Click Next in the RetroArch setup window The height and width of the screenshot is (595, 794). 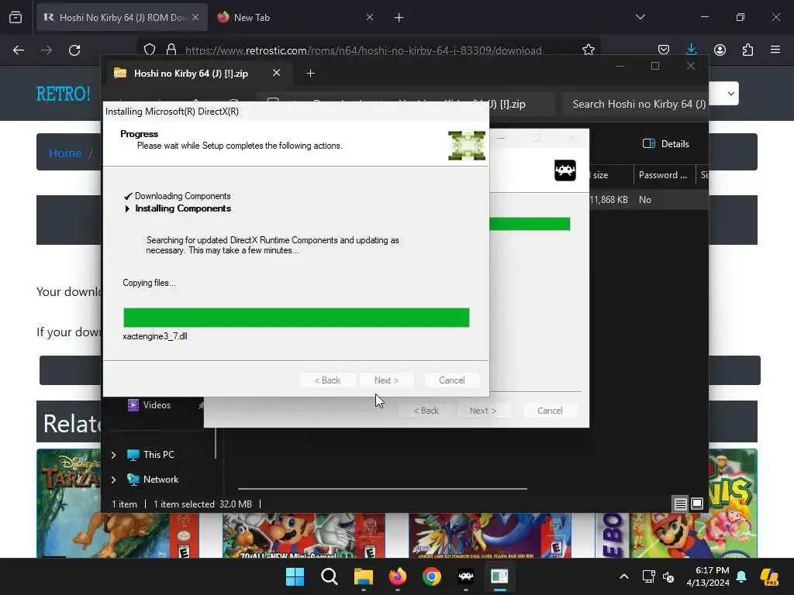click(x=483, y=411)
